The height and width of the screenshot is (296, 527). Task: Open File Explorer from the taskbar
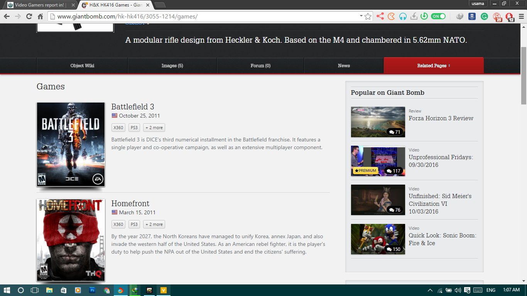[x=49, y=290]
